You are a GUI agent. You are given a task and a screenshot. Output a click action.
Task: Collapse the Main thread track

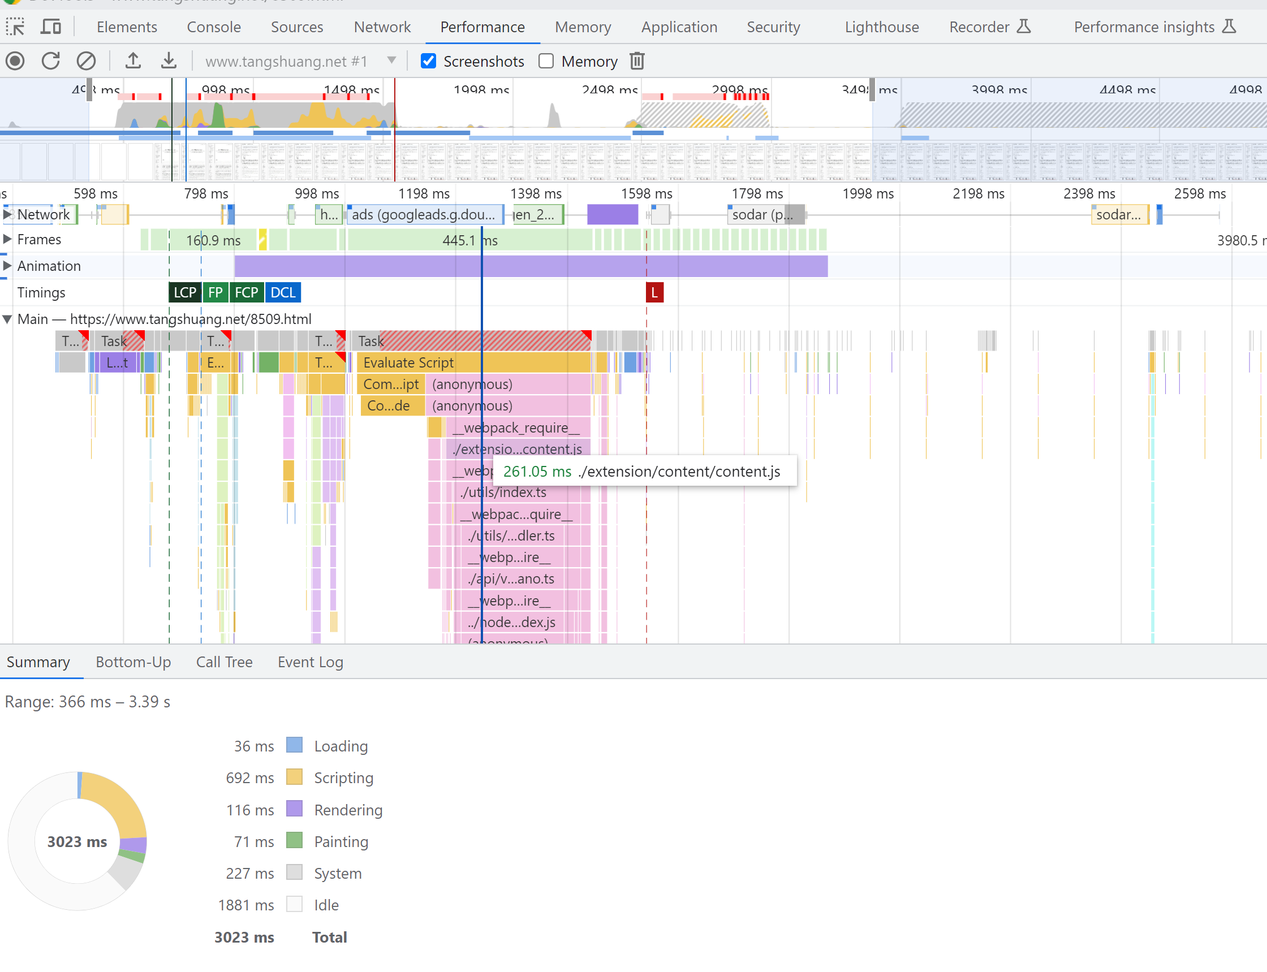tap(7, 319)
